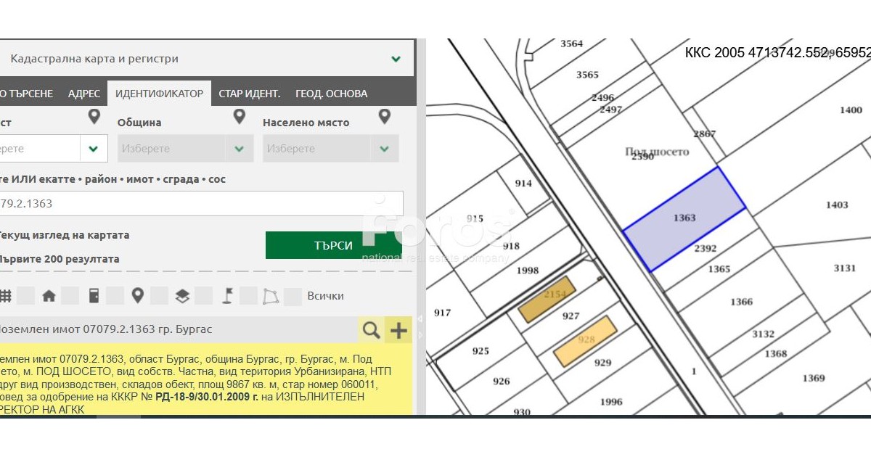Screen dimensions: 871x457
Task: Click the location pin left of the Община label
Action: click(x=94, y=117)
